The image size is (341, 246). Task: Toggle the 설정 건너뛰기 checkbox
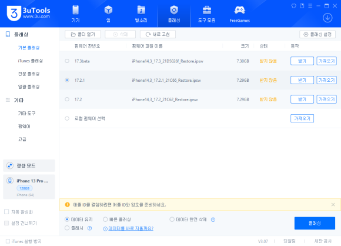coord(6,223)
